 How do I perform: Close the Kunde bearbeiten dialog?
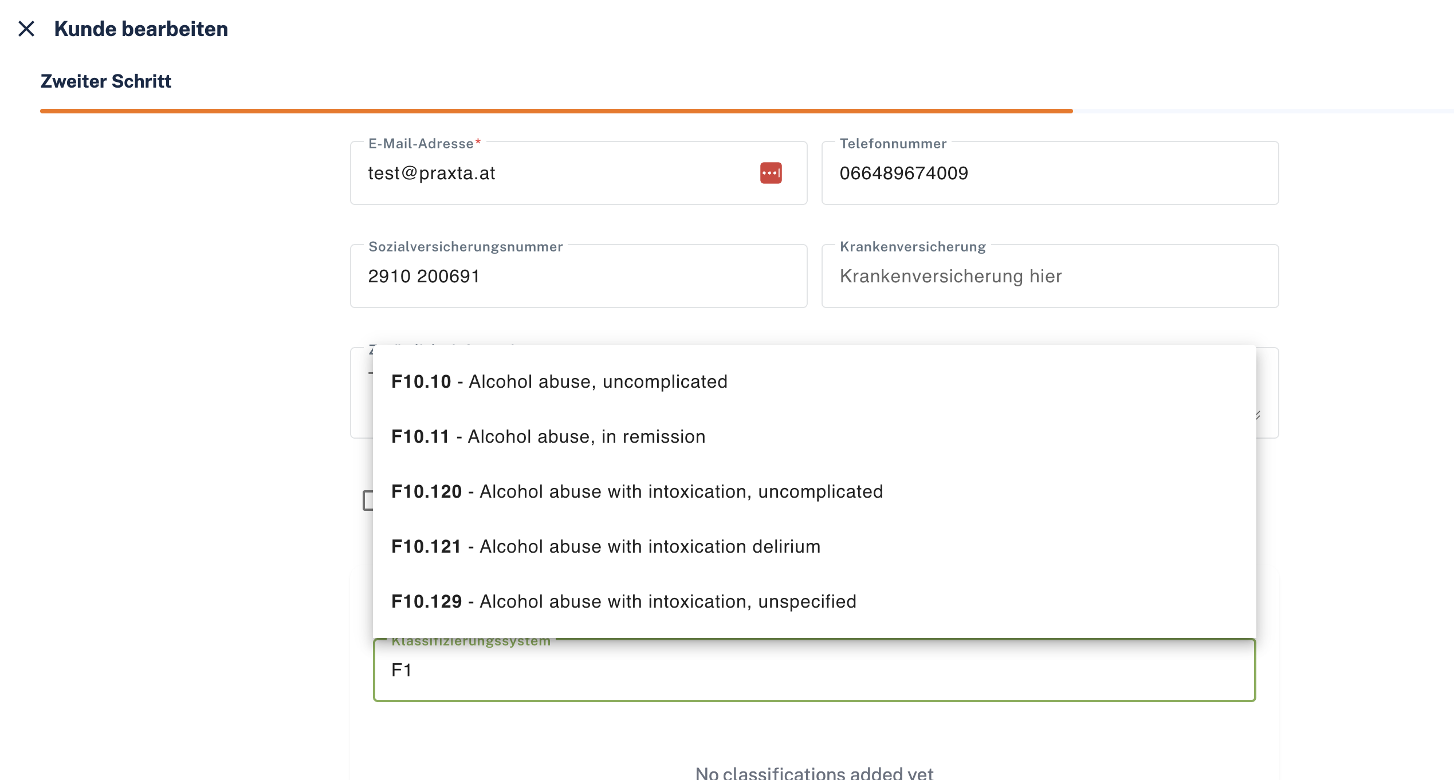pyautogui.click(x=26, y=29)
